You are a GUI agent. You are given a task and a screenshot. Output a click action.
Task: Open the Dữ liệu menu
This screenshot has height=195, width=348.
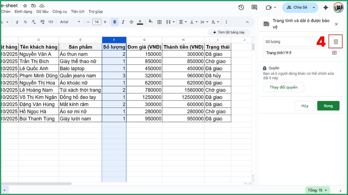coord(42,12)
